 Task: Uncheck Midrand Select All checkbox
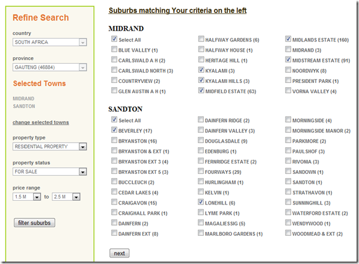pyautogui.click(x=114, y=39)
